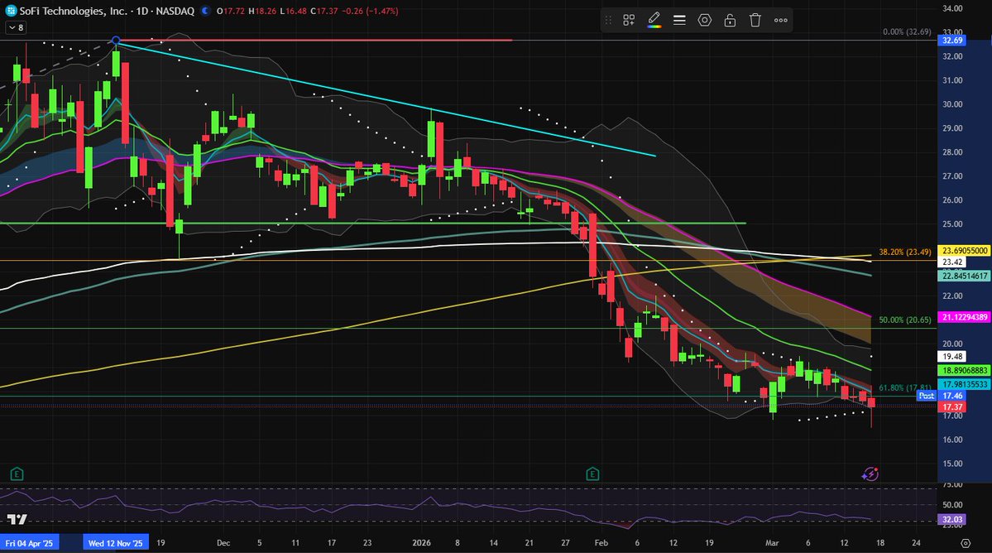Open chart settings gear at bottom right
This screenshot has width=992, height=553.
click(x=966, y=543)
